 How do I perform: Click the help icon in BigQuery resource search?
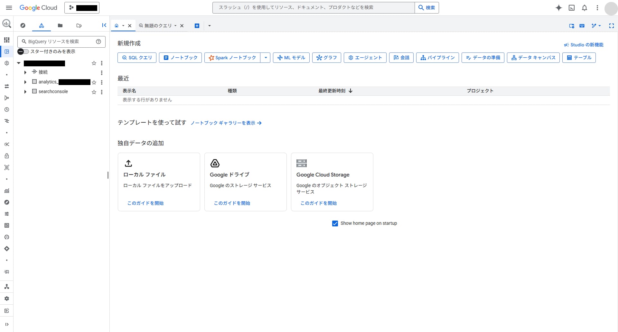[x=98, y=42]
